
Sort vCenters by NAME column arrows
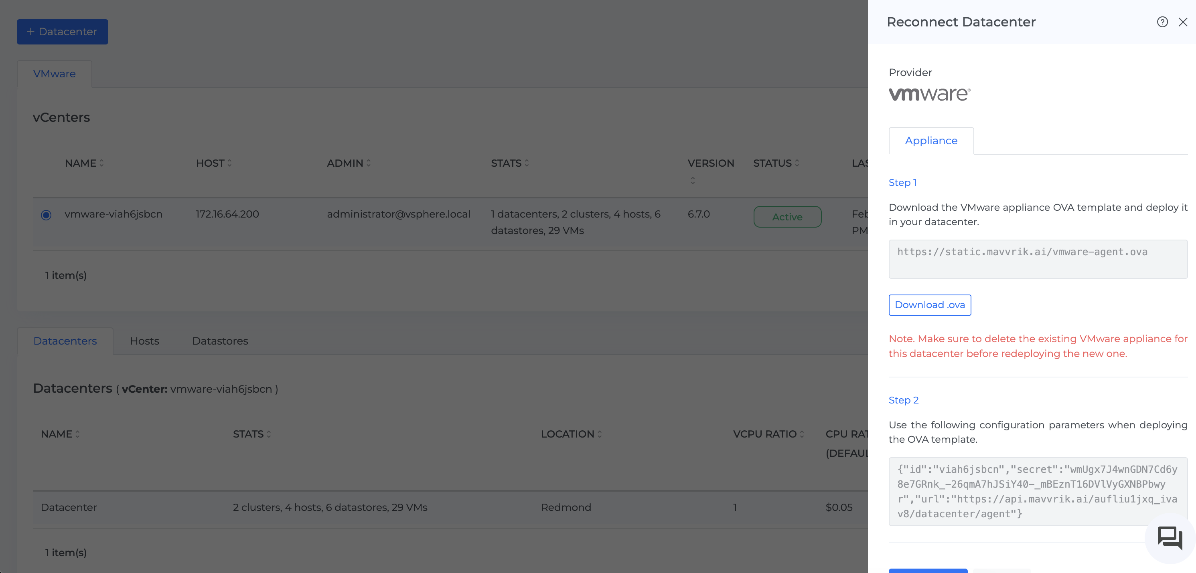[102, 163]
